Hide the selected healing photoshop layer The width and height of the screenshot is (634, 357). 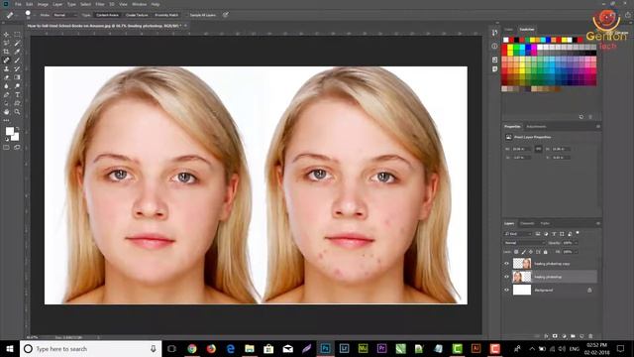click(506, 277)
